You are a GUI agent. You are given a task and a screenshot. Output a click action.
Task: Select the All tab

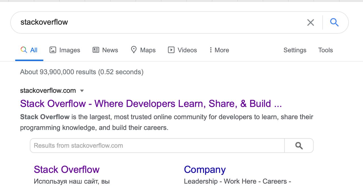[29, 50]
